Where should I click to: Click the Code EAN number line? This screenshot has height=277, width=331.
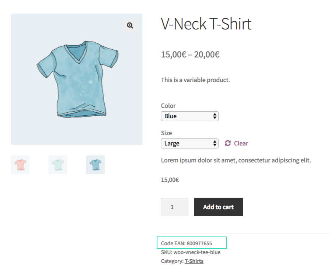(187, 243)
